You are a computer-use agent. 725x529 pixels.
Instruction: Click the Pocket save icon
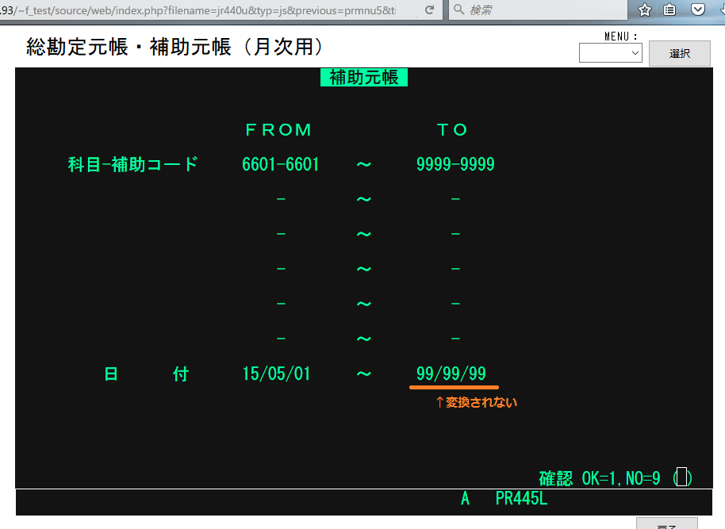point(697,10)
